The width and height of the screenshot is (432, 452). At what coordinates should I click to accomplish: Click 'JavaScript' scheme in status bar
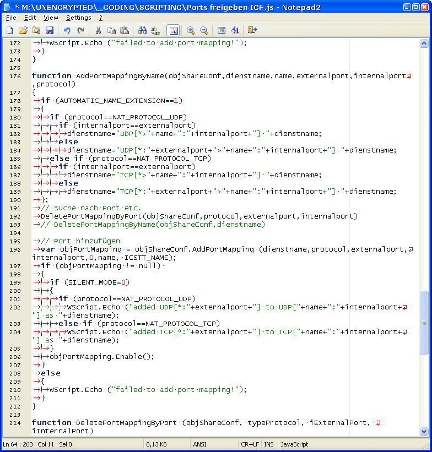tap(294, 444)
